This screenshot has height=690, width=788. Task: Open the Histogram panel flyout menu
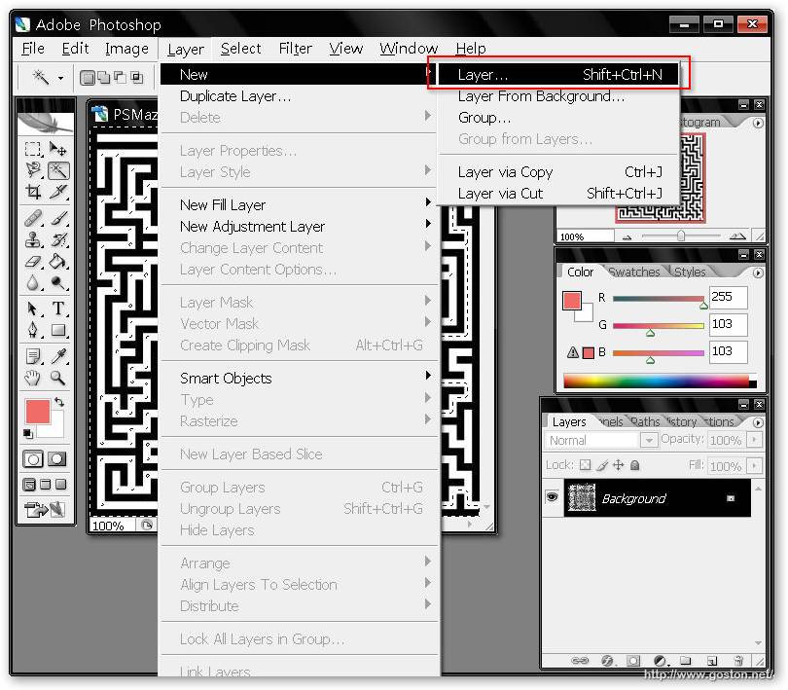click(759, 124)
